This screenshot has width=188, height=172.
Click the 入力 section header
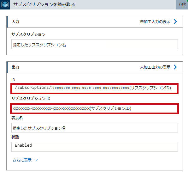pyautogui.click(x=95, y=22)
